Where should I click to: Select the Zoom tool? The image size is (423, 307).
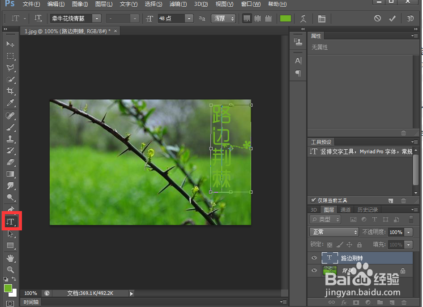click(10, 269)
